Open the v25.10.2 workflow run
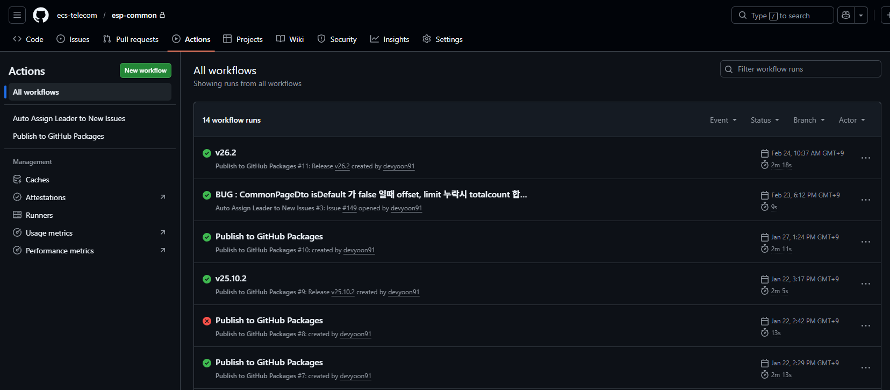Image resolution: width=890 pixels, height=390 pixels. click(231, 279)
